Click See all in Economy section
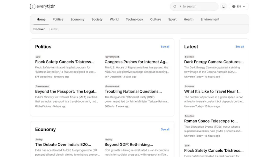This screenshot has width=279, height=157. click(165, 129)
